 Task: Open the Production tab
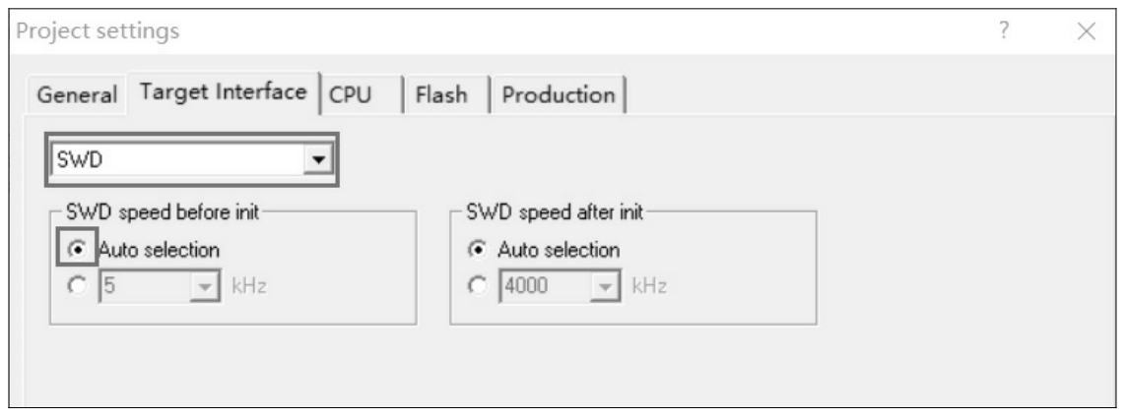pyautogui.click(x=559, y=95)
